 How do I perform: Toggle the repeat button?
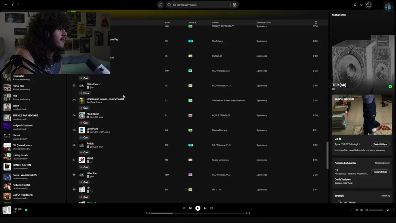pyautogui.click(x=211, y=208)
